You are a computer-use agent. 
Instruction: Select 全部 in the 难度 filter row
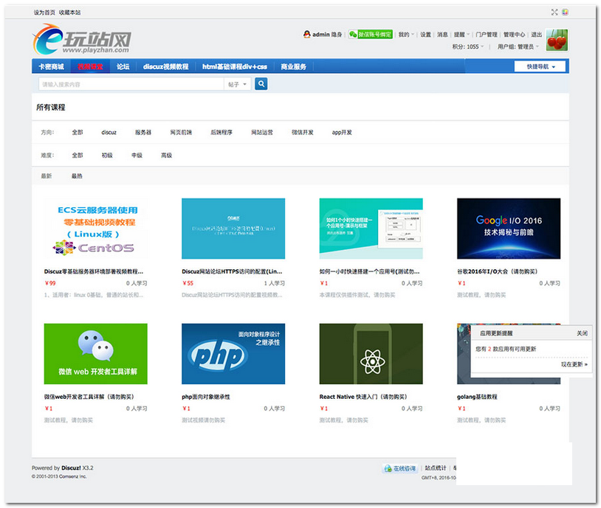(78, 156)
